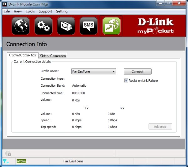Close the D-Link Mobile ConnMgr window

(x=179, y=3)
